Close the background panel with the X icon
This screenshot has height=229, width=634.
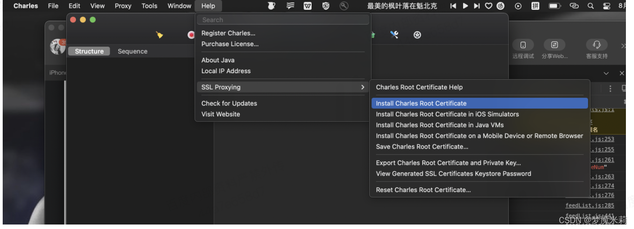click(622, 73)
